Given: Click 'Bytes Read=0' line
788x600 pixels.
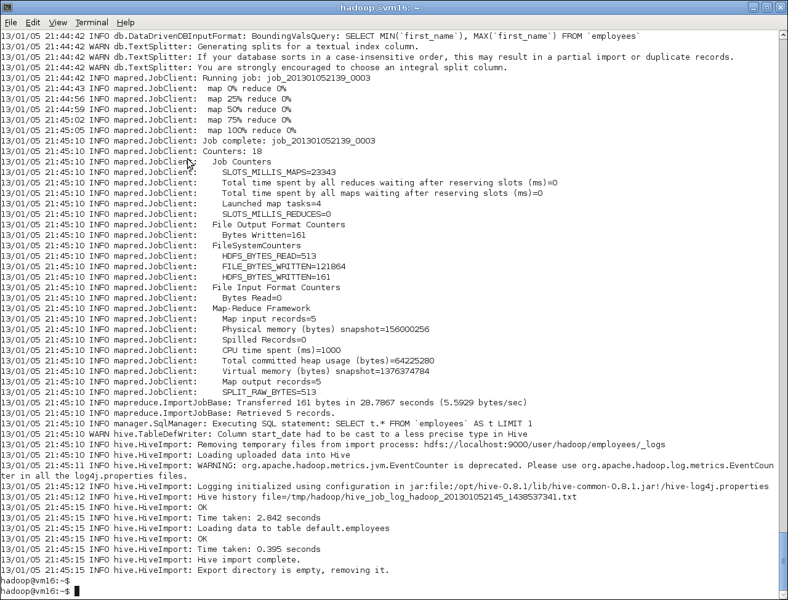Looking at the screenshot, I should 252,298.
